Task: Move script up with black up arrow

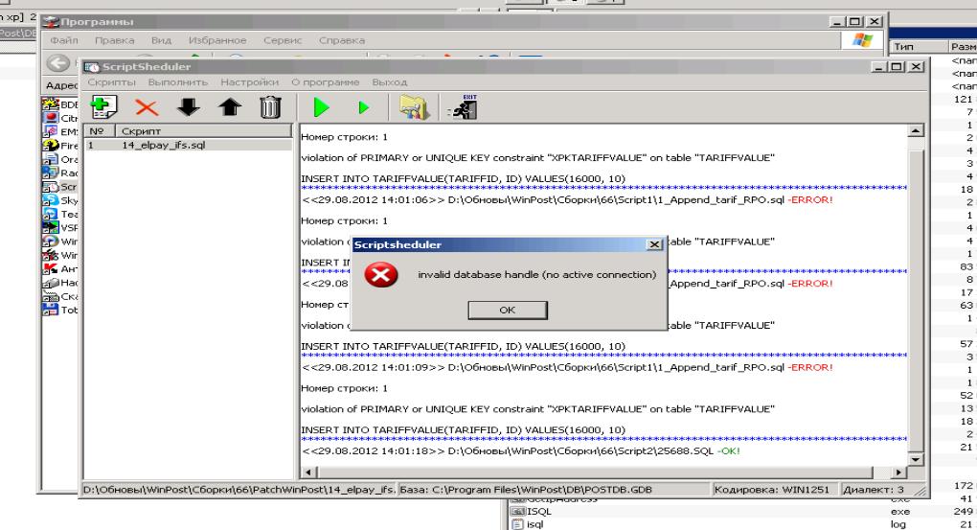Action: [x=229, y=107]
